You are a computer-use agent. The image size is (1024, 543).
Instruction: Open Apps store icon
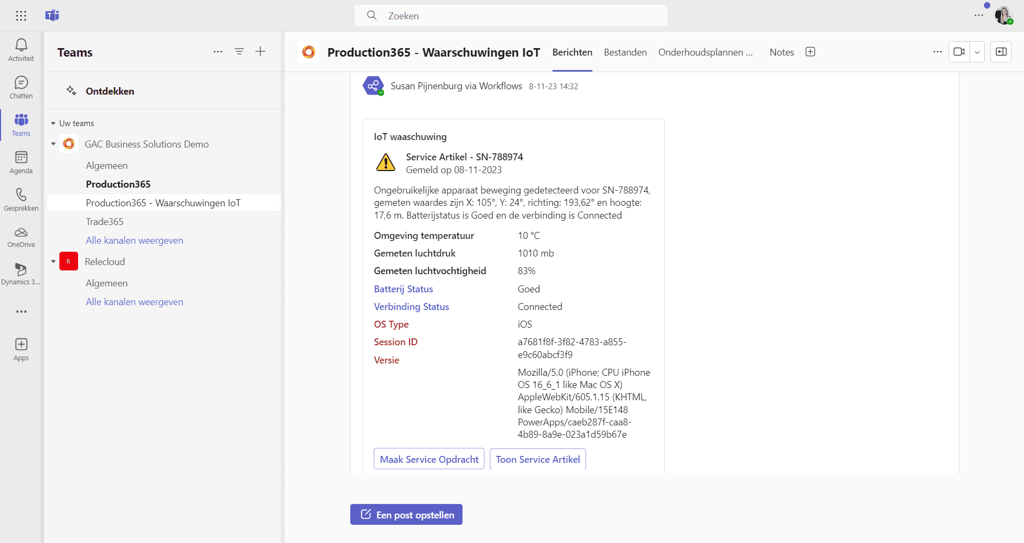tap(21, 349)
